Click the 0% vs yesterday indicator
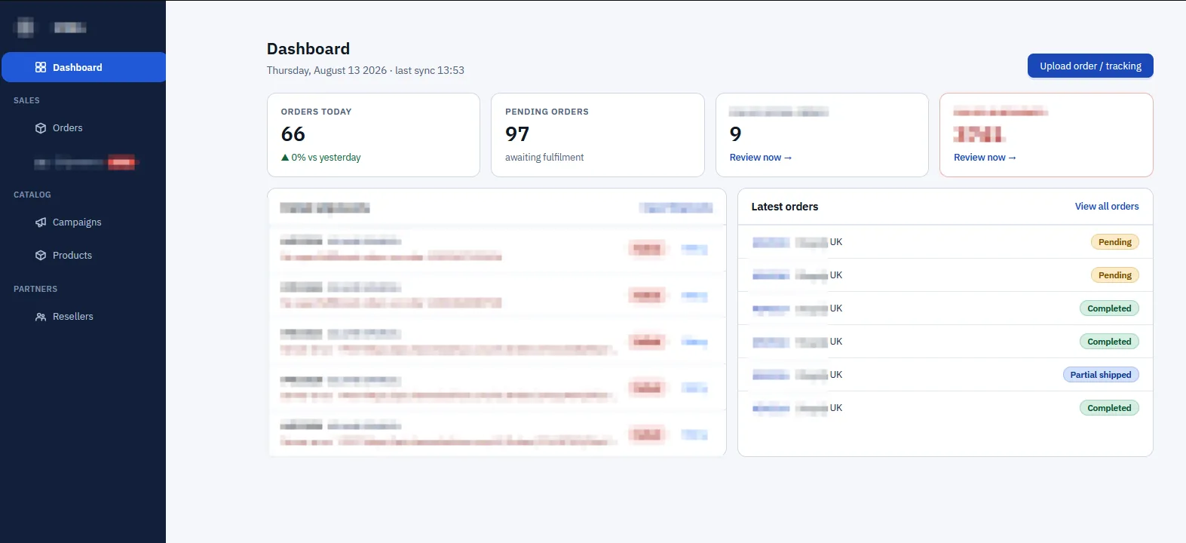 [321, 158]
